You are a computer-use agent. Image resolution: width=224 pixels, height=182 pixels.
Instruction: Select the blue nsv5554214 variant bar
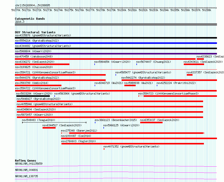[x=116, y=43]
